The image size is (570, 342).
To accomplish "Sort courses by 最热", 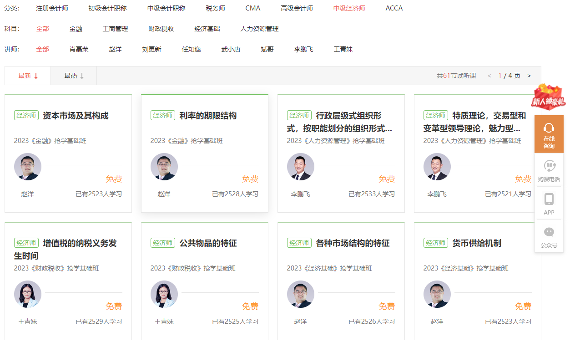I will tap(74, 76).
